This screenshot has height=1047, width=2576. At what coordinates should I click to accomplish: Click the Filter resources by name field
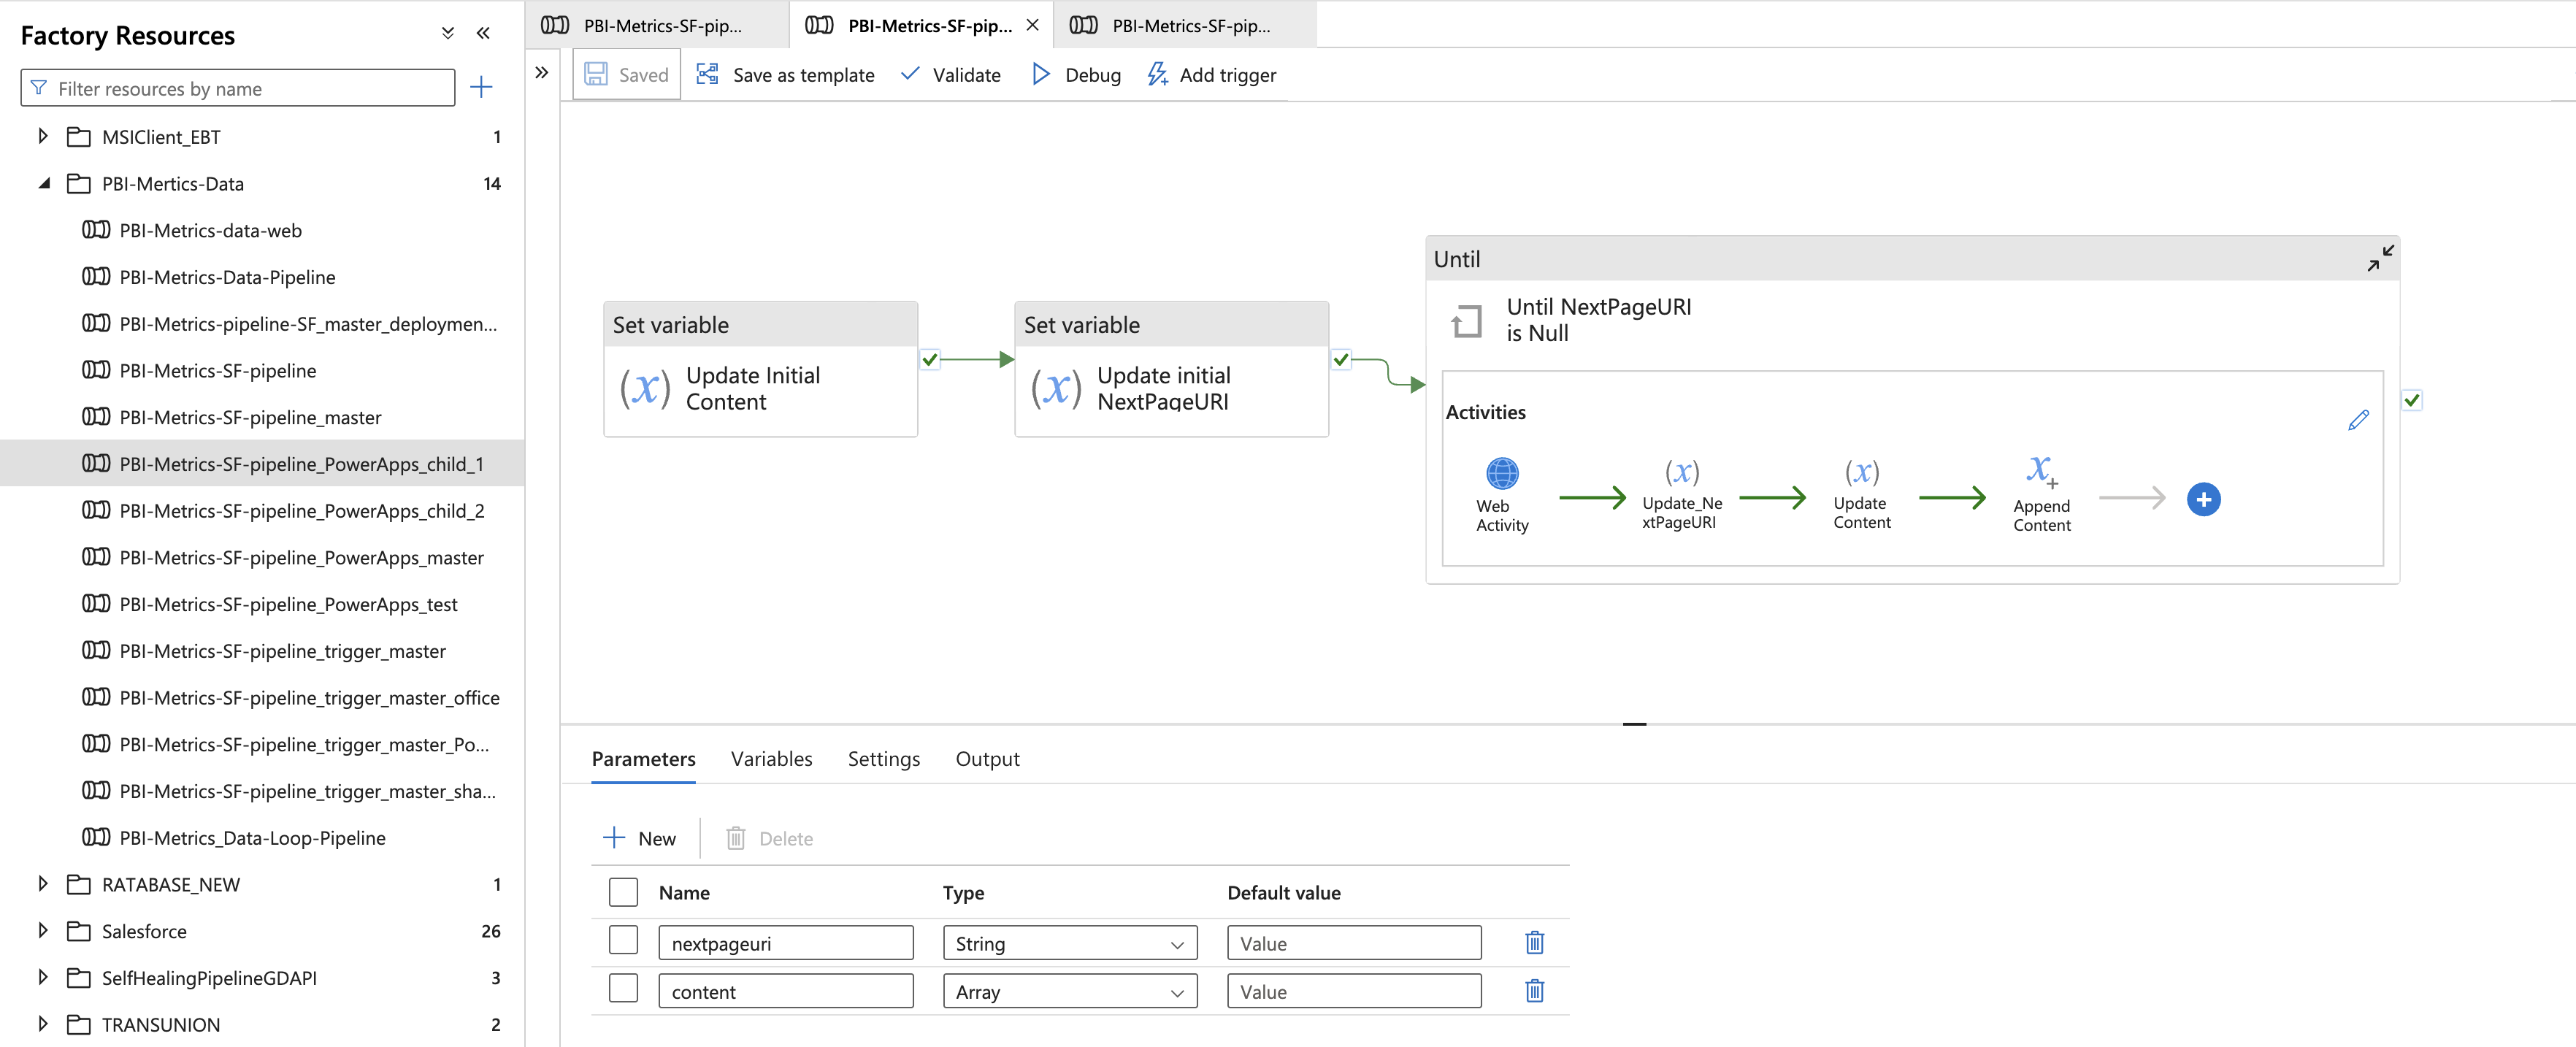(238, 88)
